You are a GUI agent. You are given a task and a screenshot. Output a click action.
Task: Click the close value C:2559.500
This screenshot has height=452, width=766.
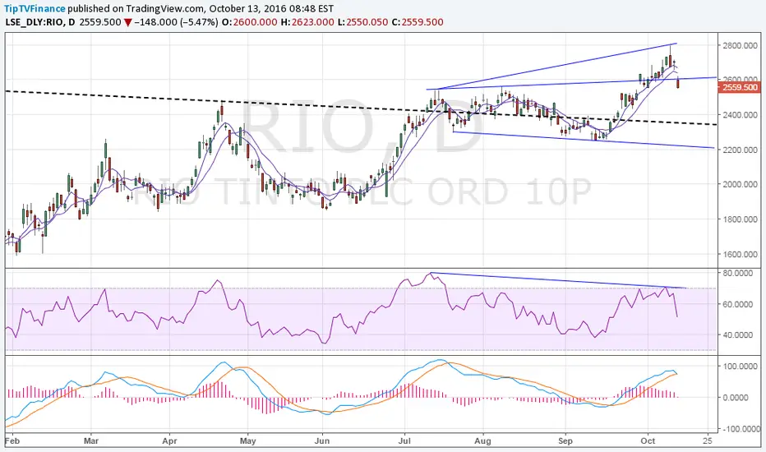click(418, 22)
